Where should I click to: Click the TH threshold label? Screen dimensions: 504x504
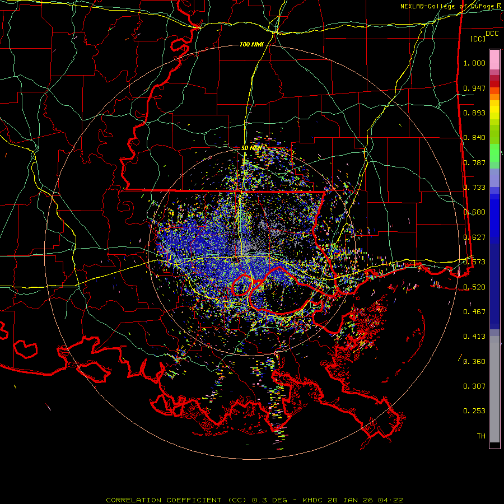(481, 436)
